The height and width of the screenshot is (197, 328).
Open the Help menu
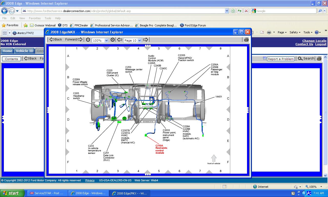[x=58, y=18]
